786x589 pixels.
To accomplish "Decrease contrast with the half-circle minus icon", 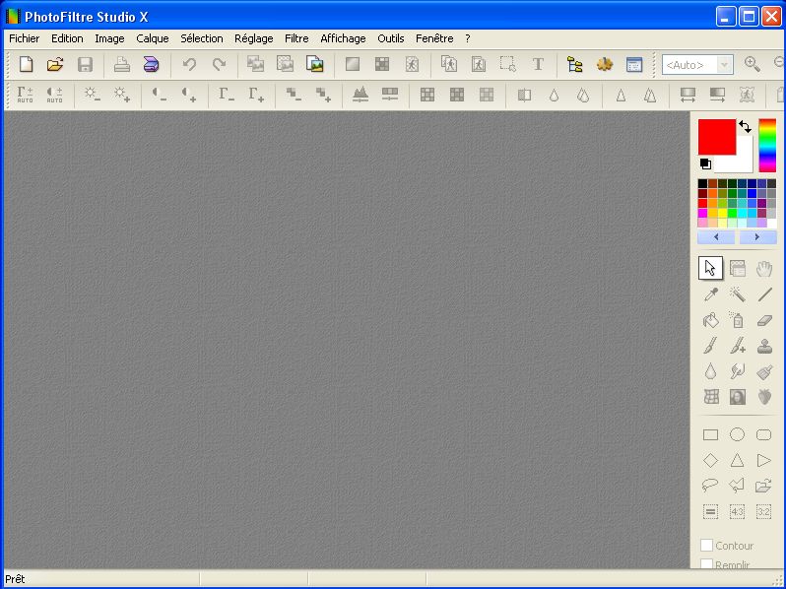I will [159, 95].
